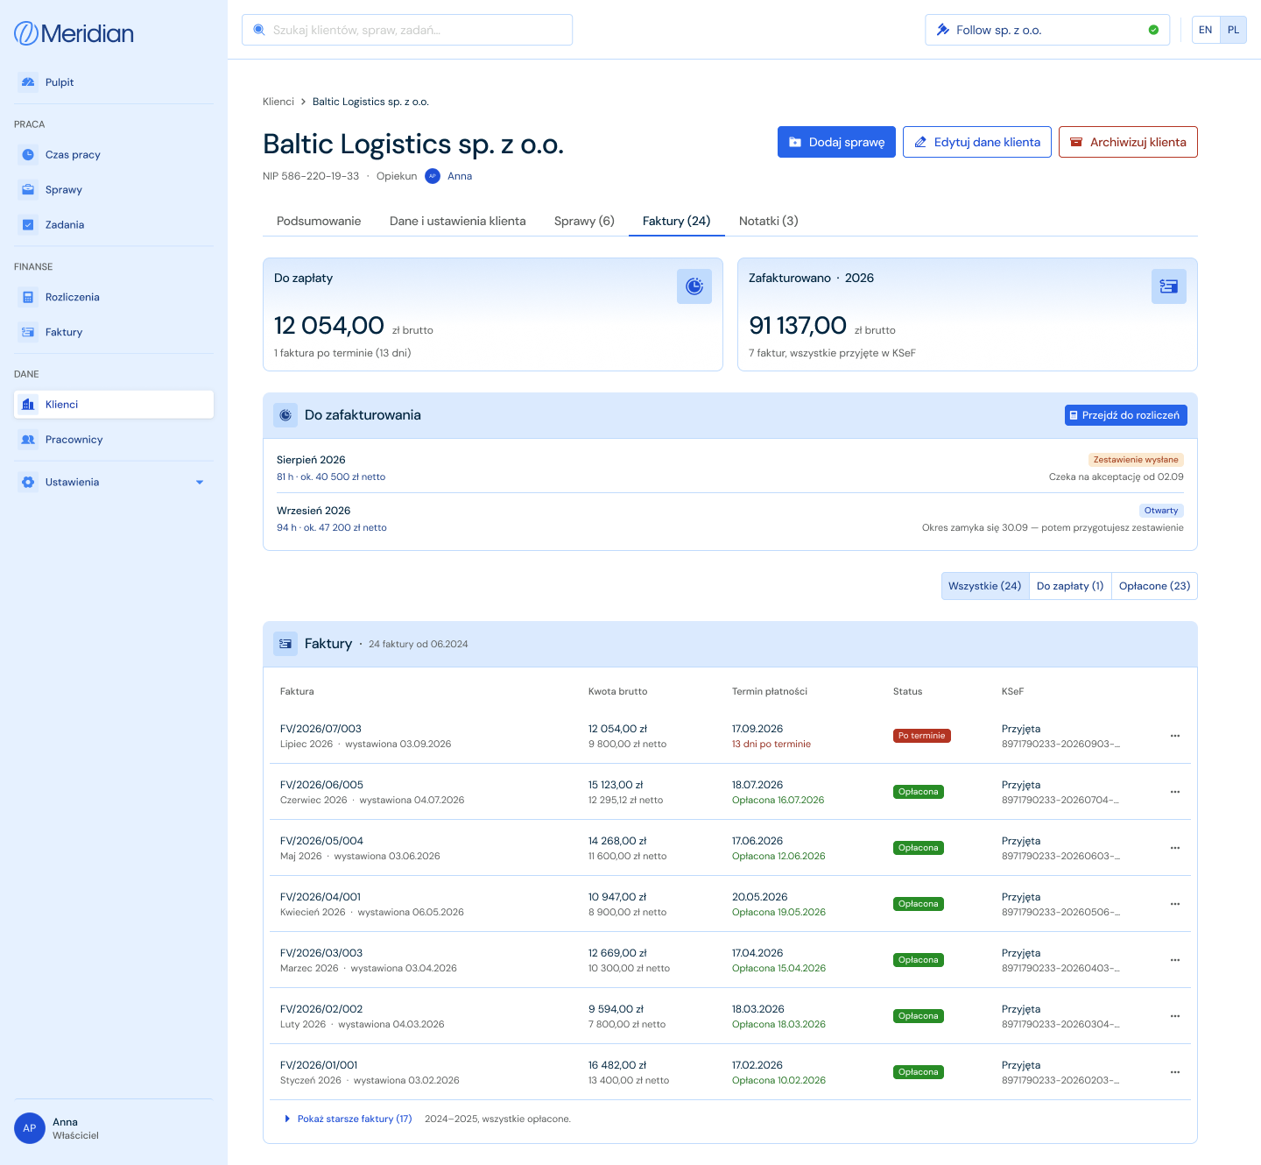The height and width of the screenshot is (1165, 1261).
Task: Open row menu for FV/2026/07/003
Action: [x=1175, y=736]
